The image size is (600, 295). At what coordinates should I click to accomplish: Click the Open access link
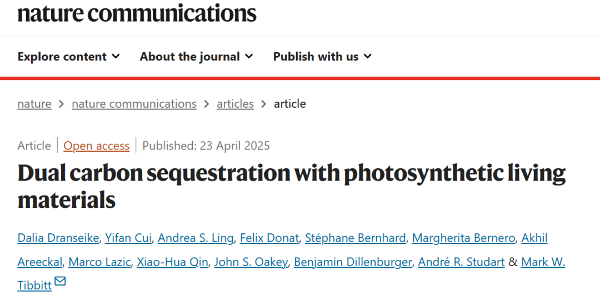pos(96,146)
